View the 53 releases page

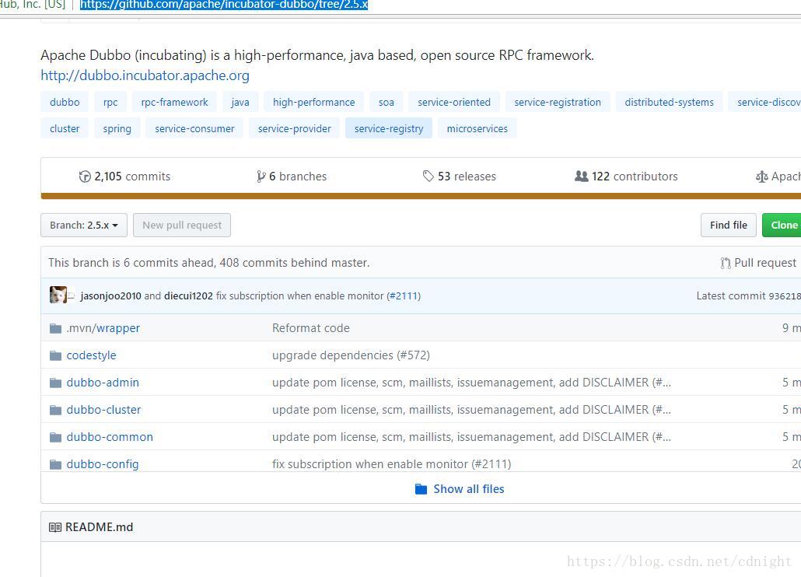[x=460, y=177]
